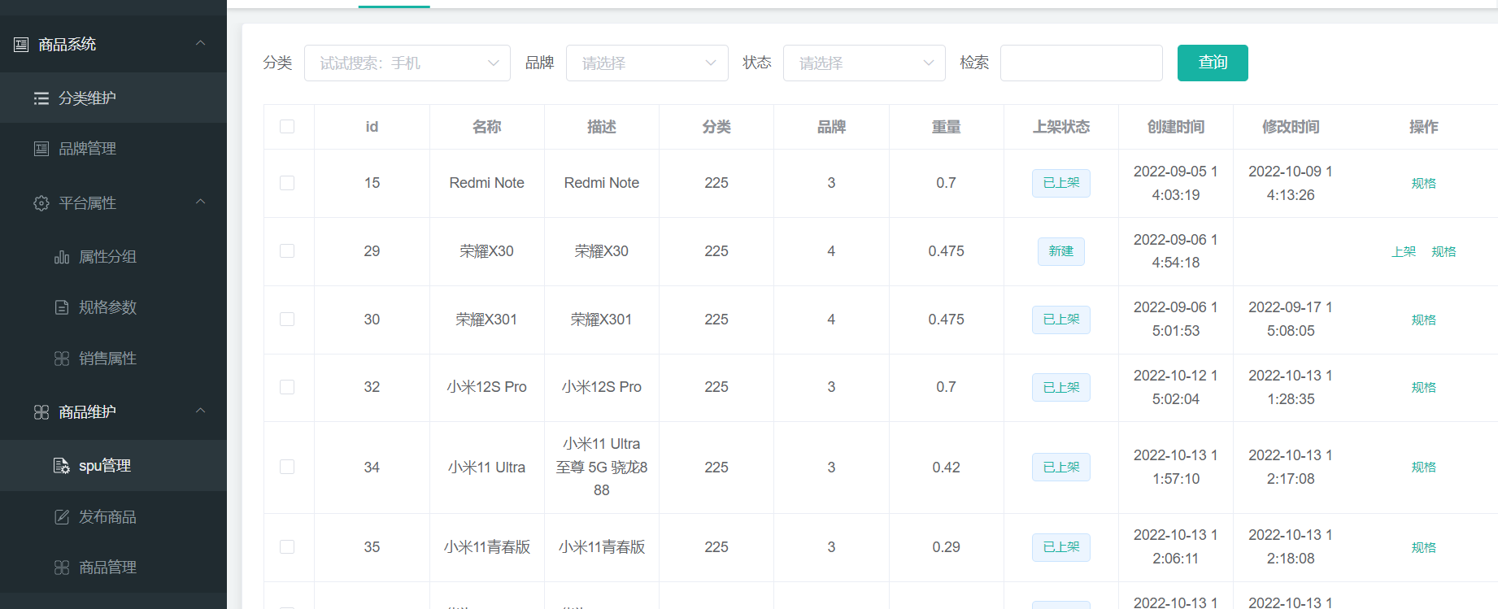
Task: Click the id column header
Action: 372,127
